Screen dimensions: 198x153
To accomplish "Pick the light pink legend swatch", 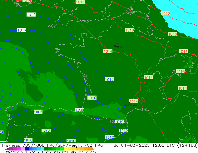I will (22, 149).
